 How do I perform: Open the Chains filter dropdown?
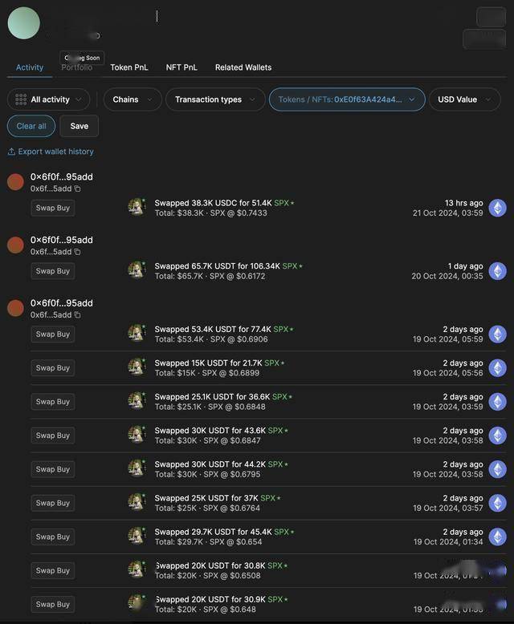tap(133, 99)
